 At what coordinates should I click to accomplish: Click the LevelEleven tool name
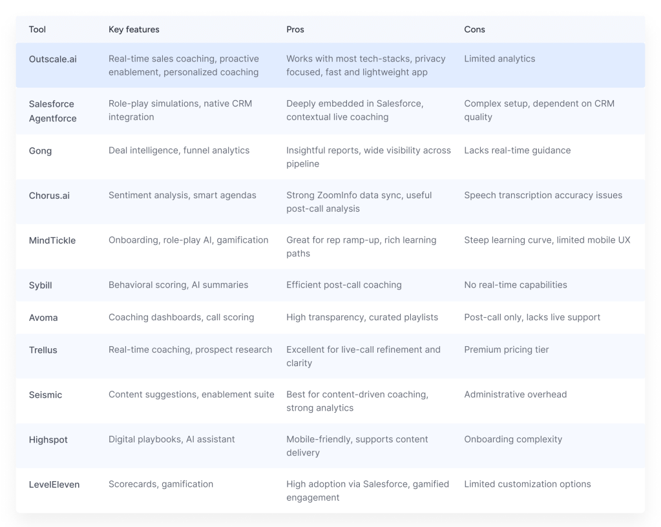pos(54,484)
